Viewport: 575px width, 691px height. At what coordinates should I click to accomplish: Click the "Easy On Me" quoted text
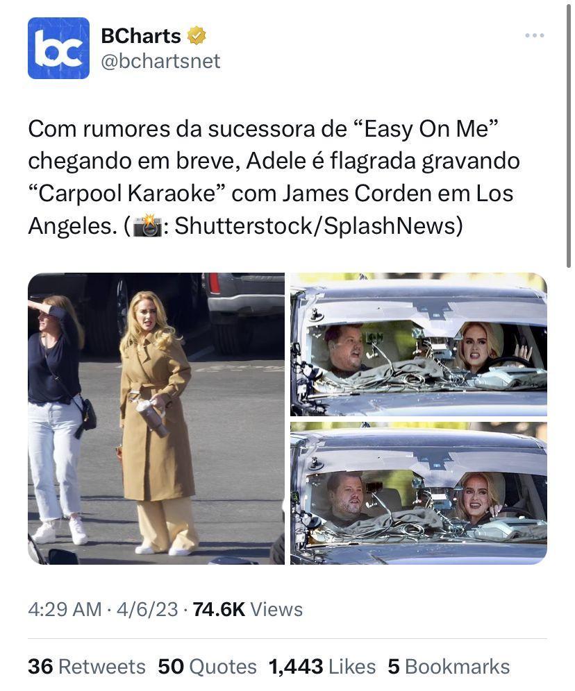coord(426,129)
